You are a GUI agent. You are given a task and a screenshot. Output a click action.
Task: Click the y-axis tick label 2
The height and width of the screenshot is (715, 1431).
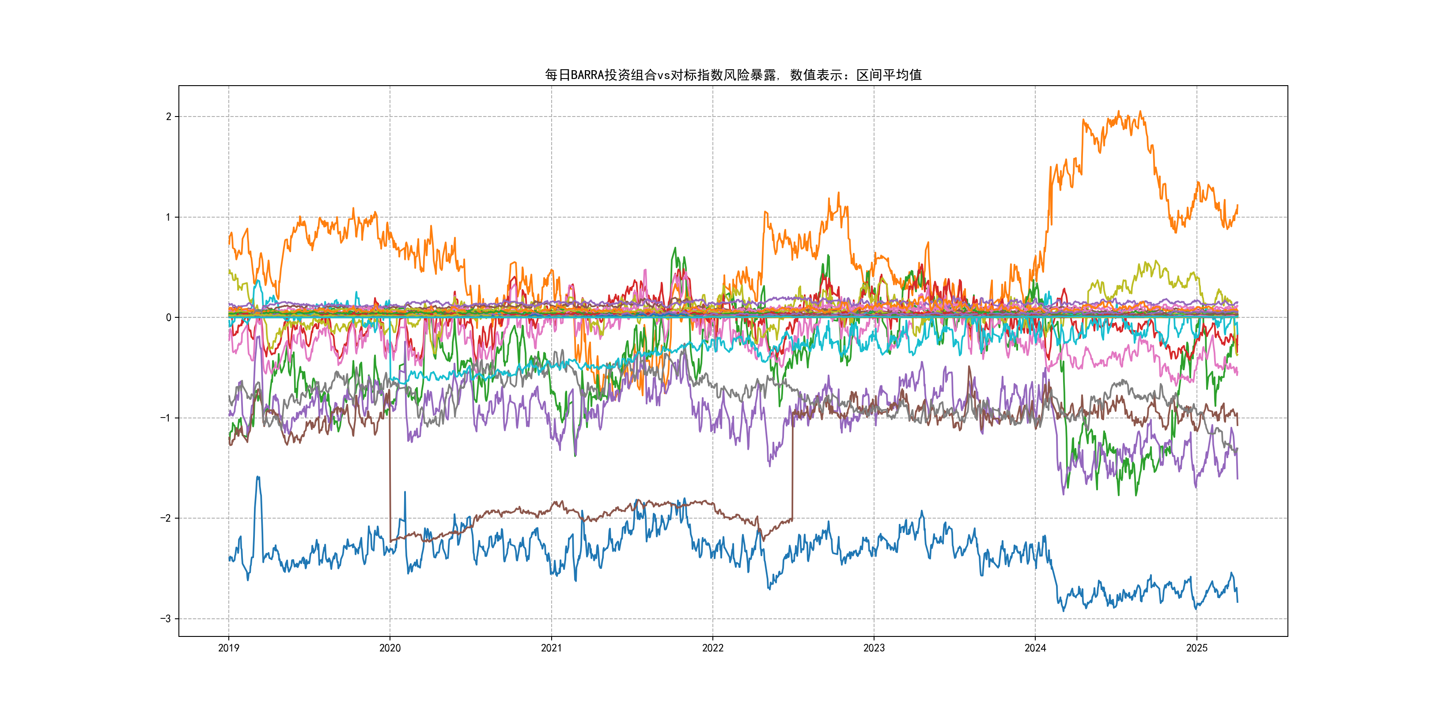pyautogui.click(x=168, y=117)
